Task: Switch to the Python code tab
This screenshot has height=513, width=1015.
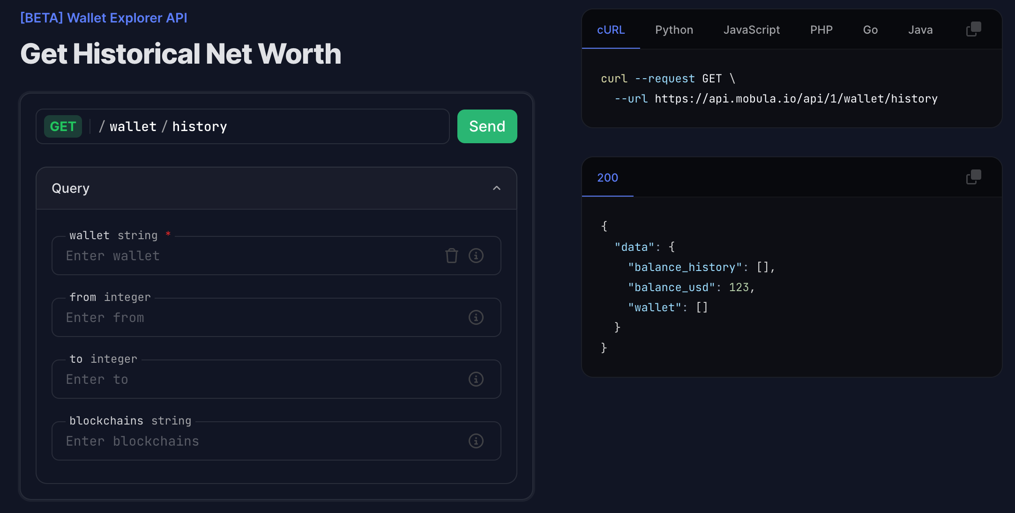Action: click(x=674, y=30)
